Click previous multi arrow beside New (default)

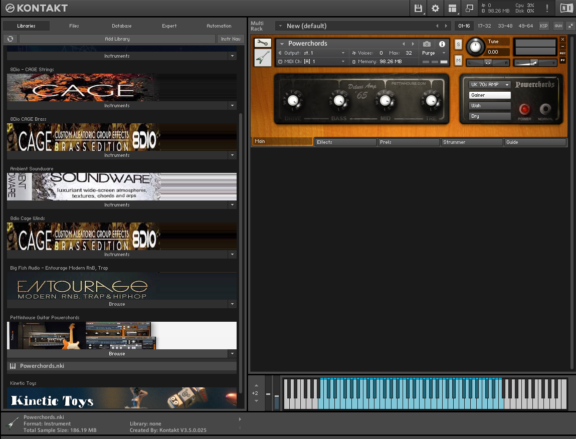(x=437, y=26)
